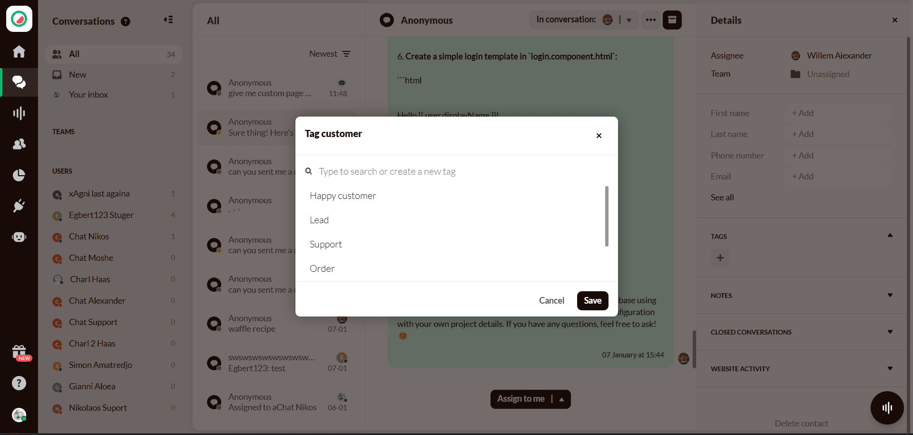Click the add tag plus button
Screen dimensions: 913x435
[720, 257]
